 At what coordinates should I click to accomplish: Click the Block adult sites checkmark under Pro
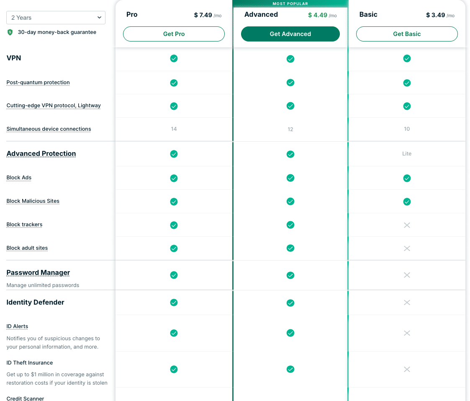pos(174,248)
